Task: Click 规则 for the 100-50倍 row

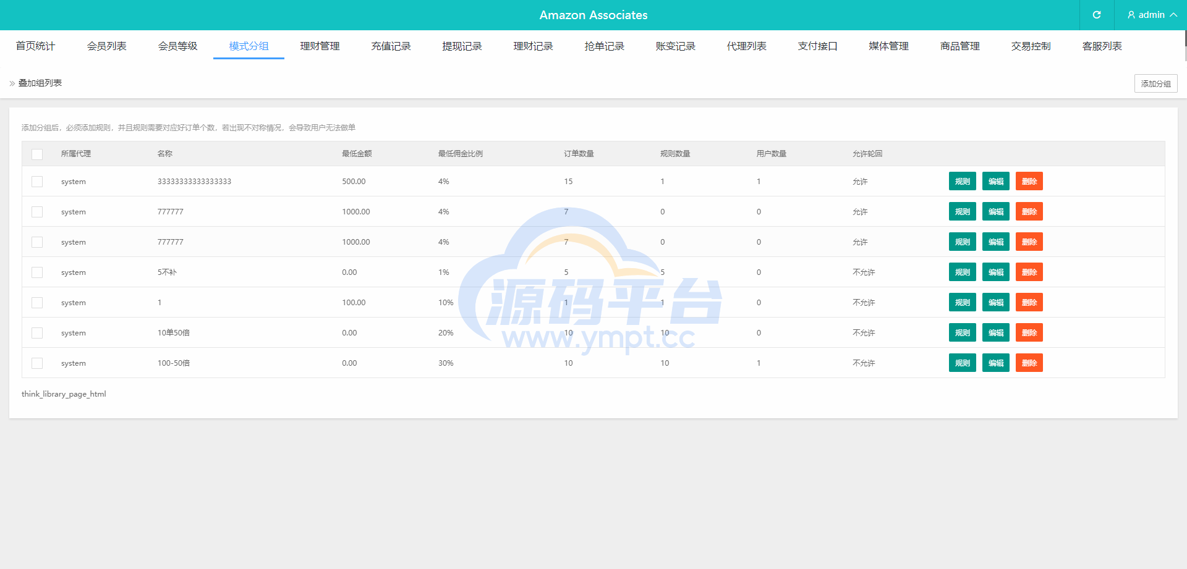Action: (x=963, y=363)
